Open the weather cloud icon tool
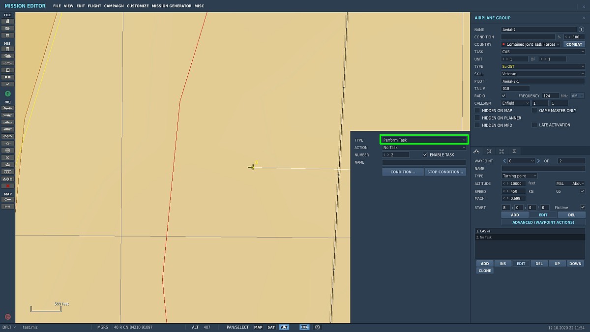 click(x=7, y=56)
